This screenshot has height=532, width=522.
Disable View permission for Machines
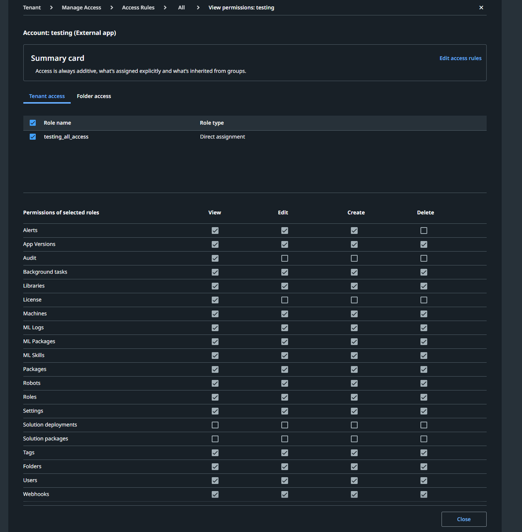click(215, 313)
